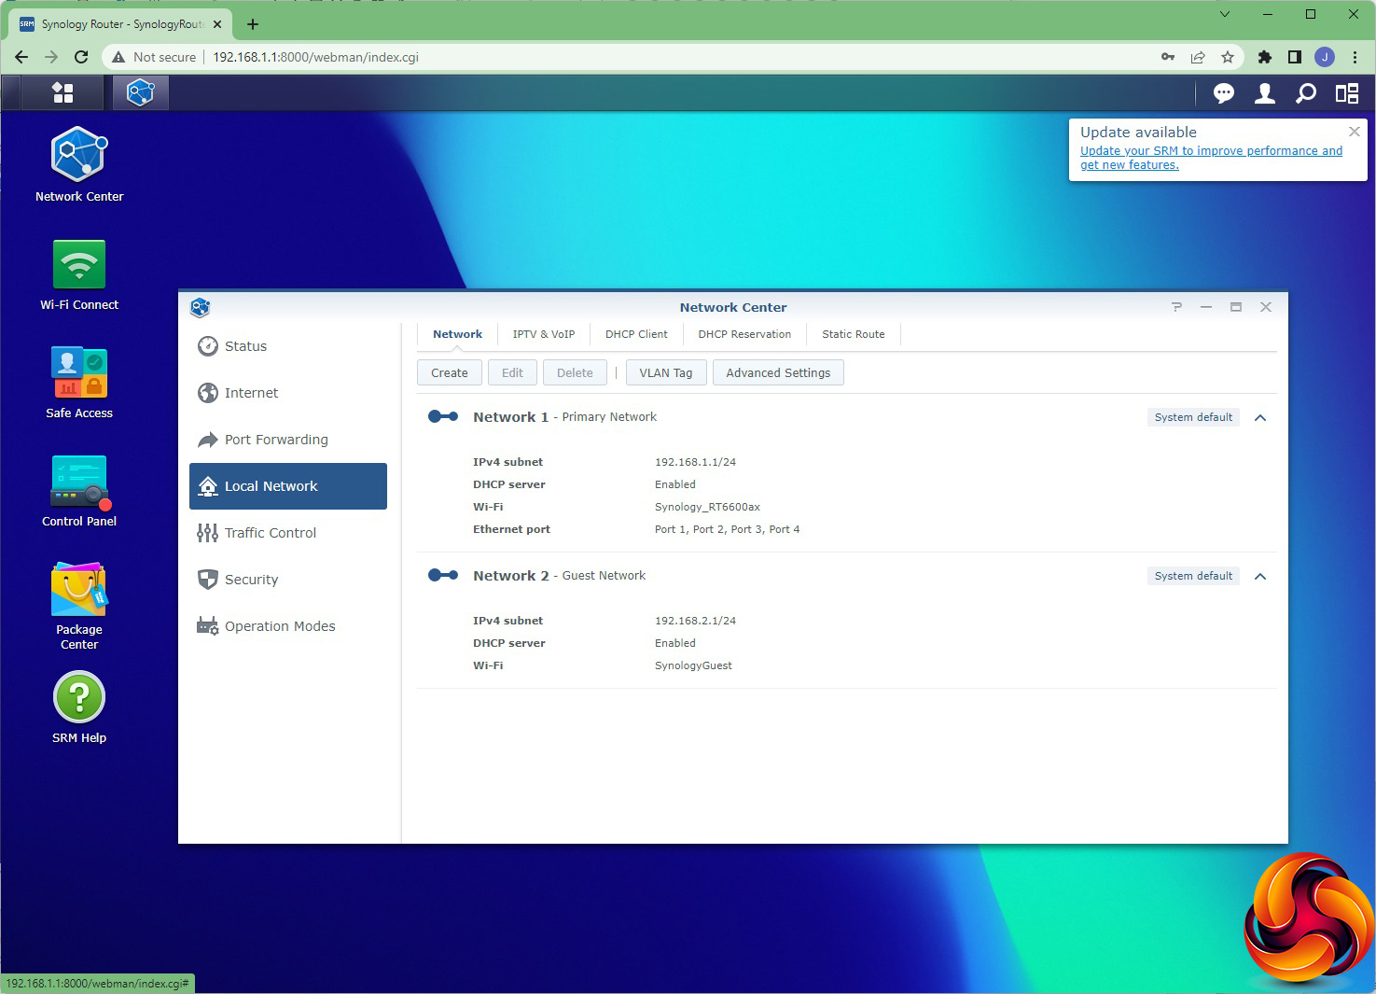Open Chrome menu three dots
The width and height of the screenshot is (1376, 994).
(1355, 57)
